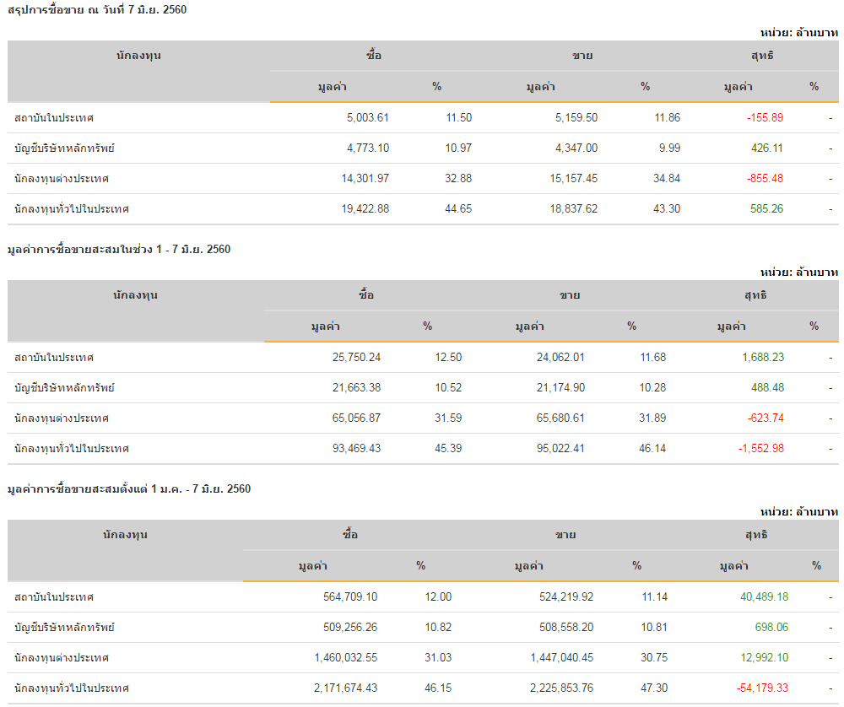
Task: Select the buy value 2,171,674.43
Action: pos(345,688)
